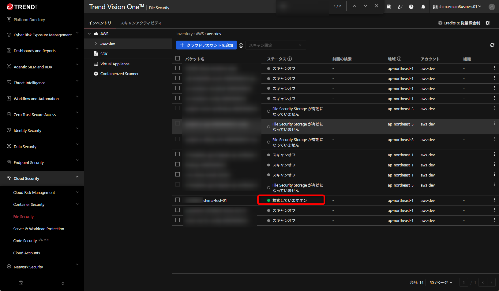Screen dimensions: 499x291
Task: Click the current page number field
Action: point(464,282)
